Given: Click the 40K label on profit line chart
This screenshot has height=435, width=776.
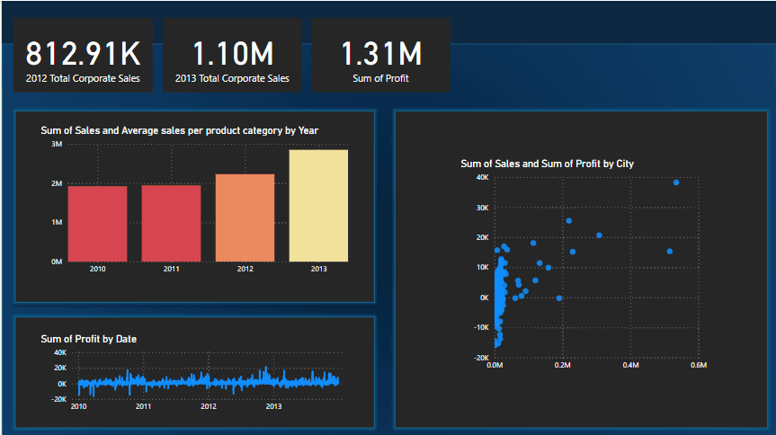Looking at the screenshot, I should (60, 353).
